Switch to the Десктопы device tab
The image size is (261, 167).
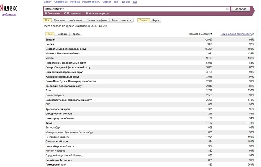tap(59, 20)
